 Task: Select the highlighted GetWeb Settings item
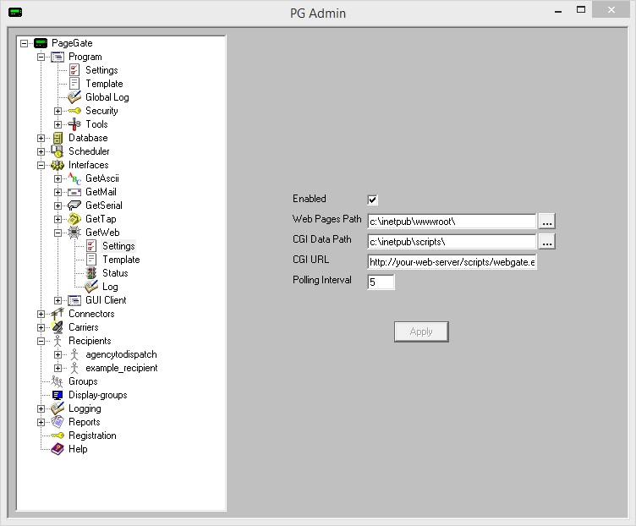click(118, 246)
